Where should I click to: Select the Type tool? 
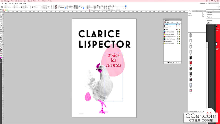(x=1, y=22)
